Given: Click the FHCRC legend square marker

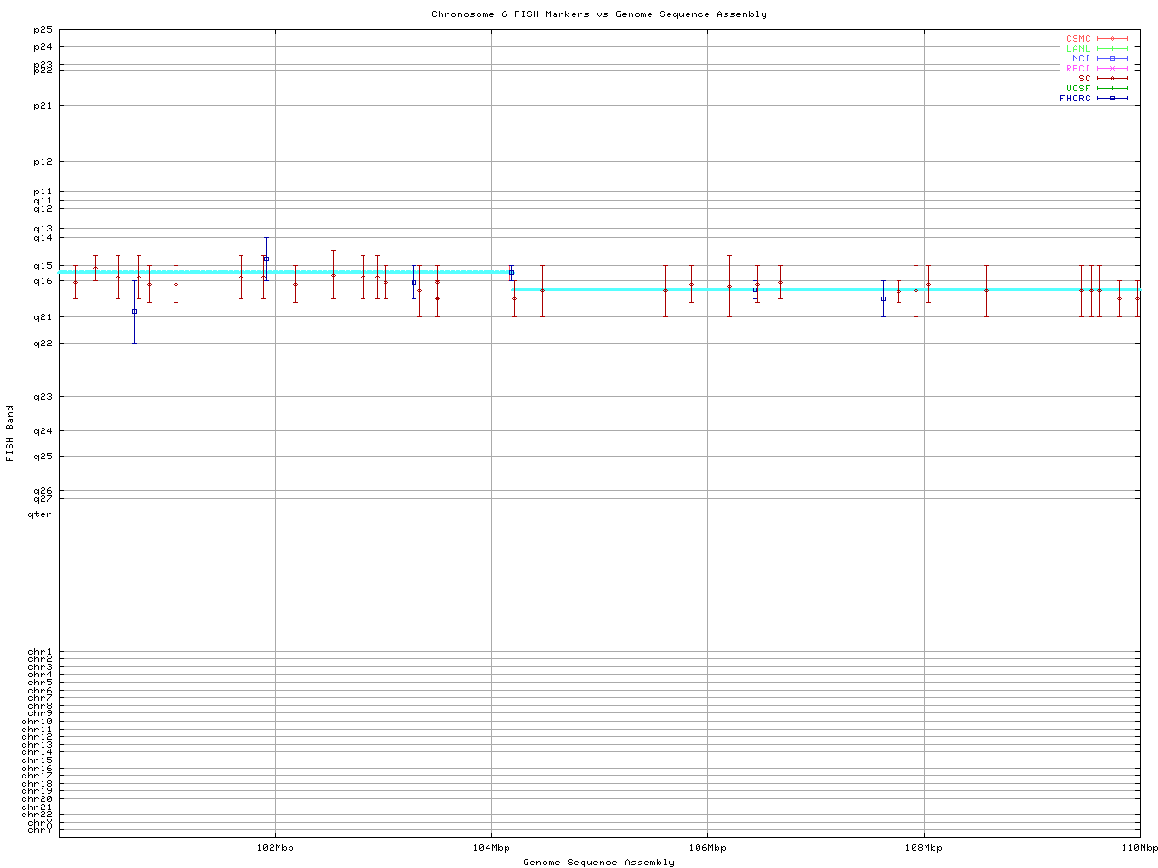Looking at the screenshot, I should [1112, 99].
